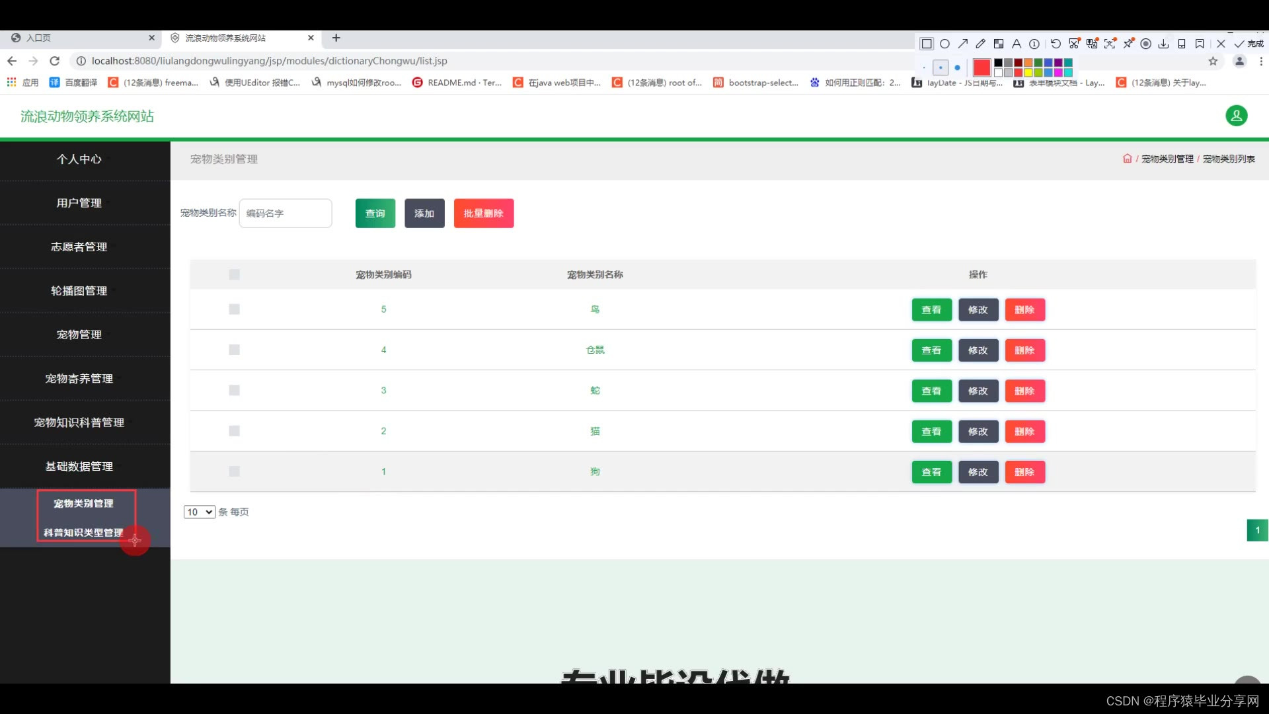The width and height of the screenshot is (1269, 714).
Task: Expand 基础数据管理 sidebar menu
Action: [79, 466]
